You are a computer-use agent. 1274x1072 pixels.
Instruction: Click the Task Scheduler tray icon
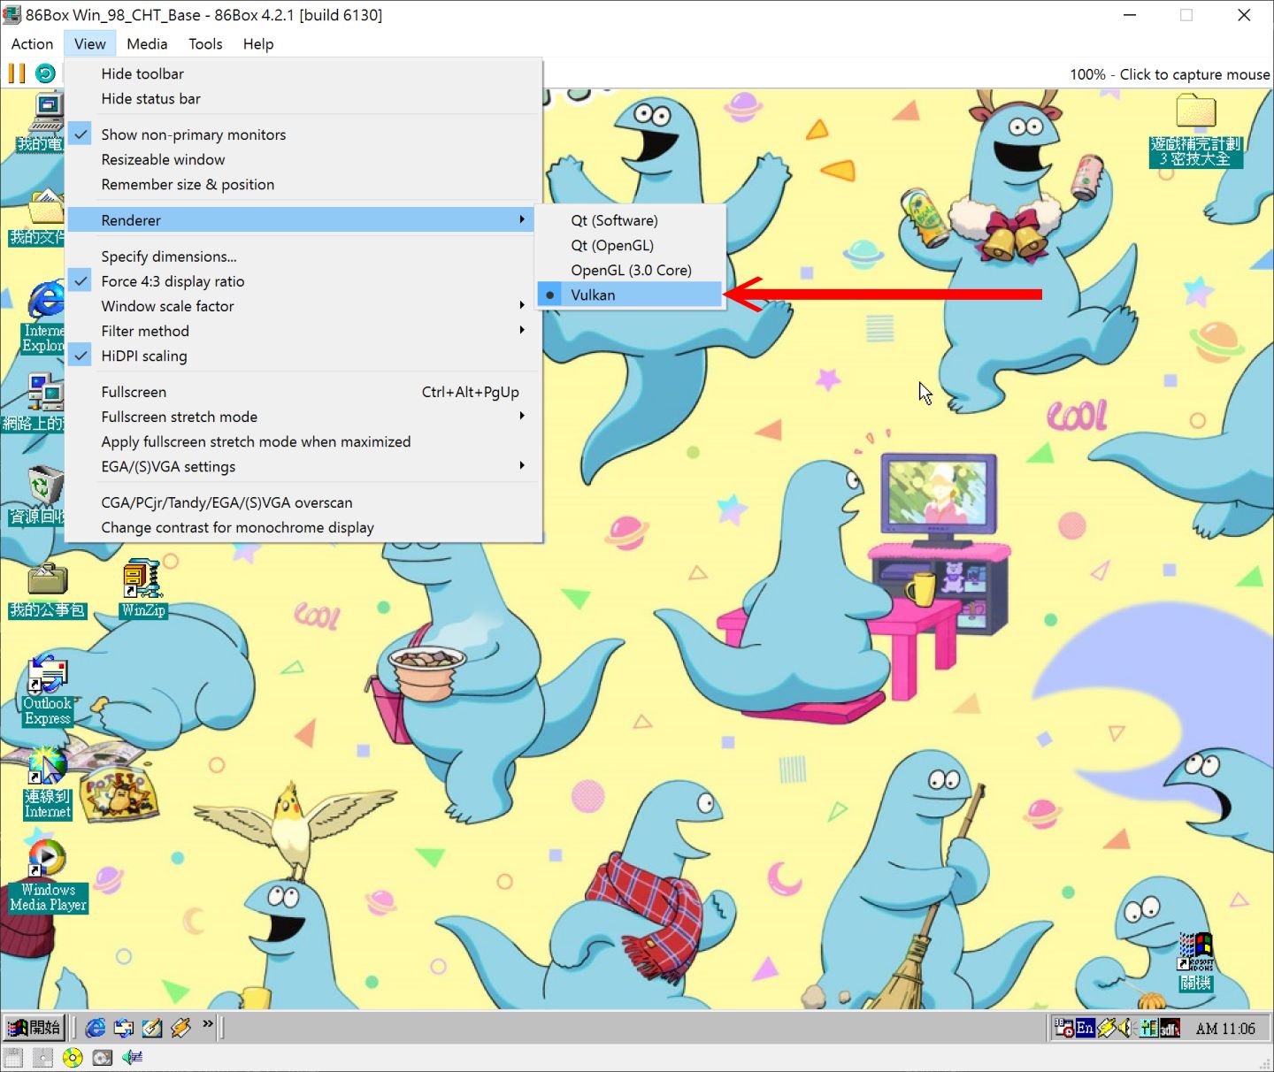1063,1028
